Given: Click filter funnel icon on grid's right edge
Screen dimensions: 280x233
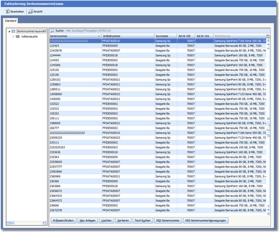Looking at the screenshot, I should tap(268, 135).
